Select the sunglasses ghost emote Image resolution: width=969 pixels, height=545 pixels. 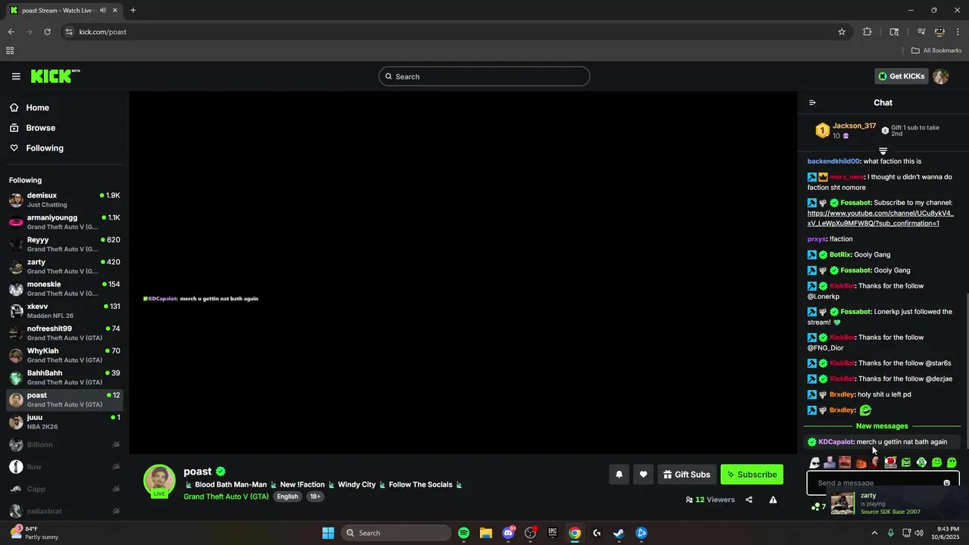click(815, 462)
